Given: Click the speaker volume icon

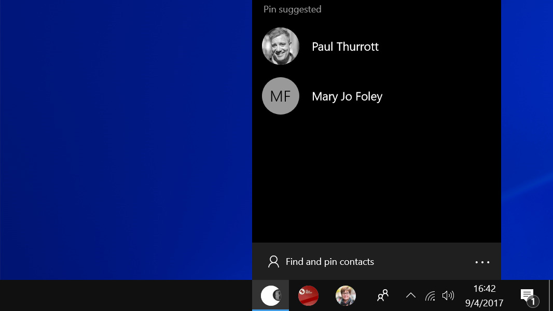Looking at the screenshot, I should point(448,295).
